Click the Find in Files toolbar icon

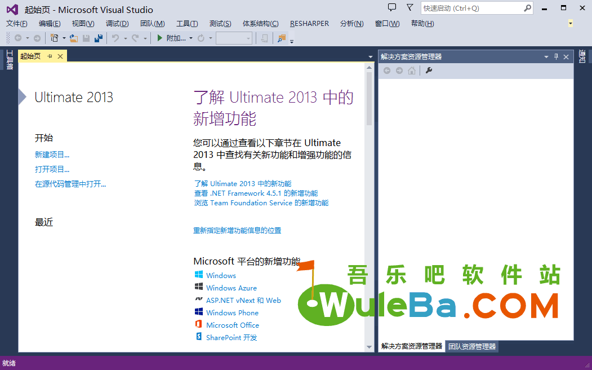[281, 38]
